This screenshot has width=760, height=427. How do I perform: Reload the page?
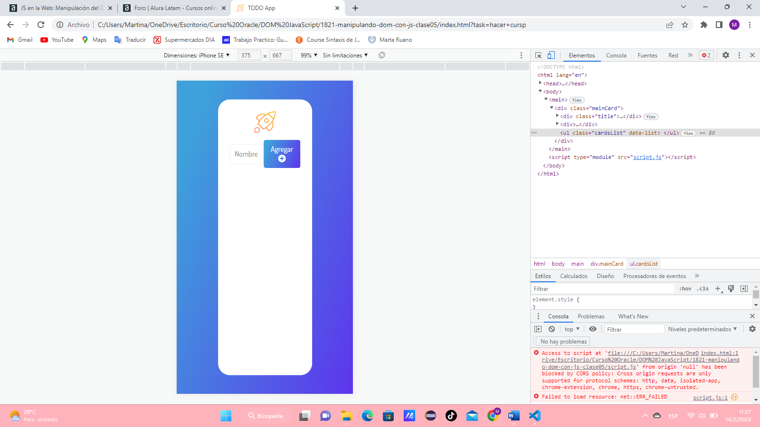tap(41, 25)
